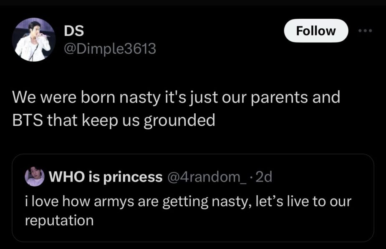This screenshot has height=249, width=386.
Task: Open the DS display name profile link
Action: click(x=73, y=31)
